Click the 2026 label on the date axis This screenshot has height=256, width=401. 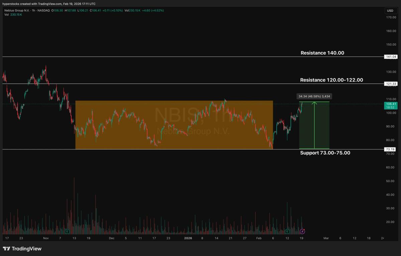[x=188, y=238]
